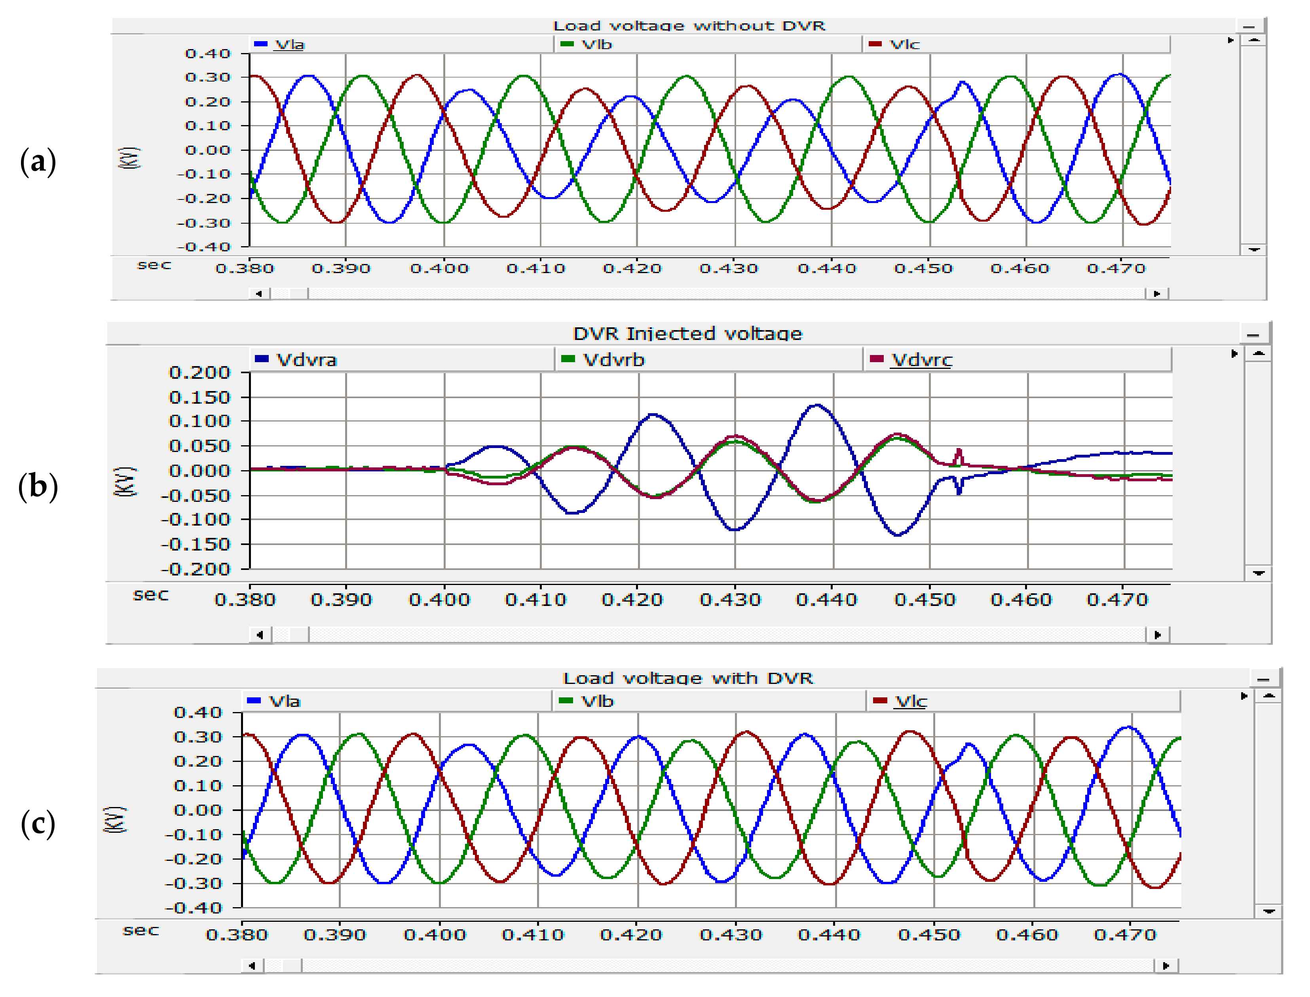Click minimize button of Load voltage without DVR graph

pos(1248,26)
